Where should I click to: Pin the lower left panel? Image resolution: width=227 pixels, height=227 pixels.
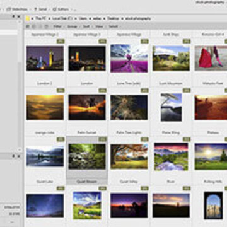(13, 156)
